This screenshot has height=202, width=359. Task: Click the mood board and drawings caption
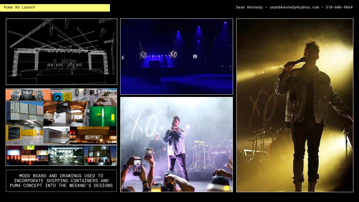pyautogui.click(x=61, y=181)
